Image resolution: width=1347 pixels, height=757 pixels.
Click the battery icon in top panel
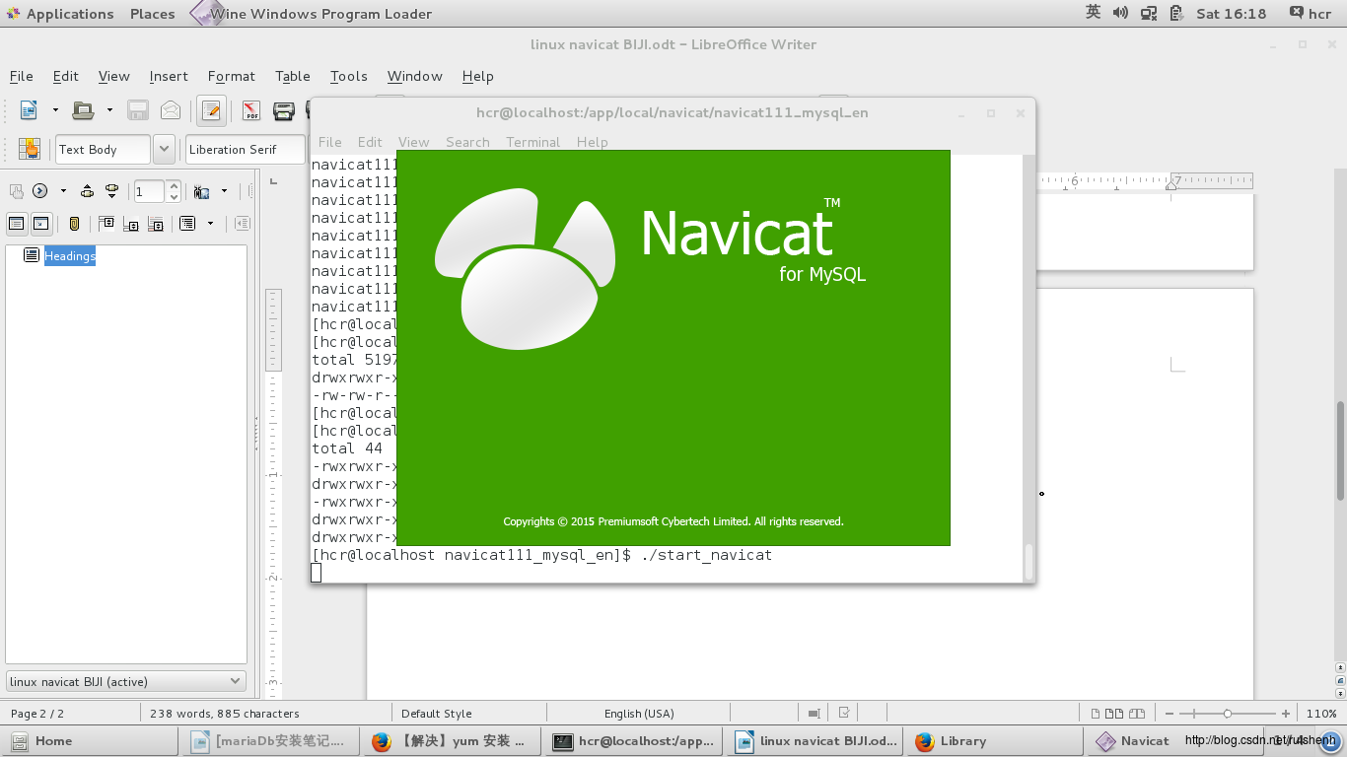pyautogui.click(x=1176, y=13)
